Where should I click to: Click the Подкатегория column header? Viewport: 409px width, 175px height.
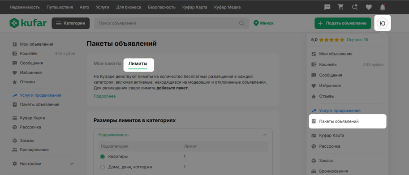click(x=115, y=146)
